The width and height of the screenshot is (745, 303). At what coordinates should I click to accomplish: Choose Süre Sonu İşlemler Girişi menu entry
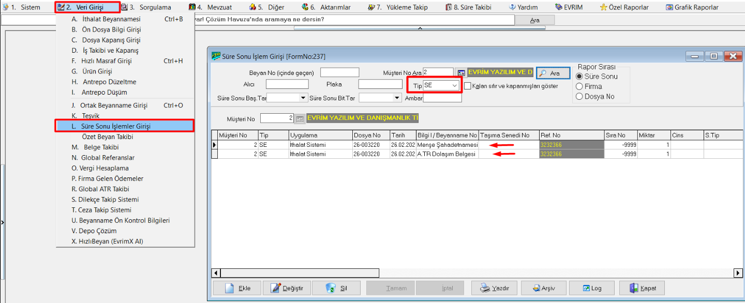[124, 126]
